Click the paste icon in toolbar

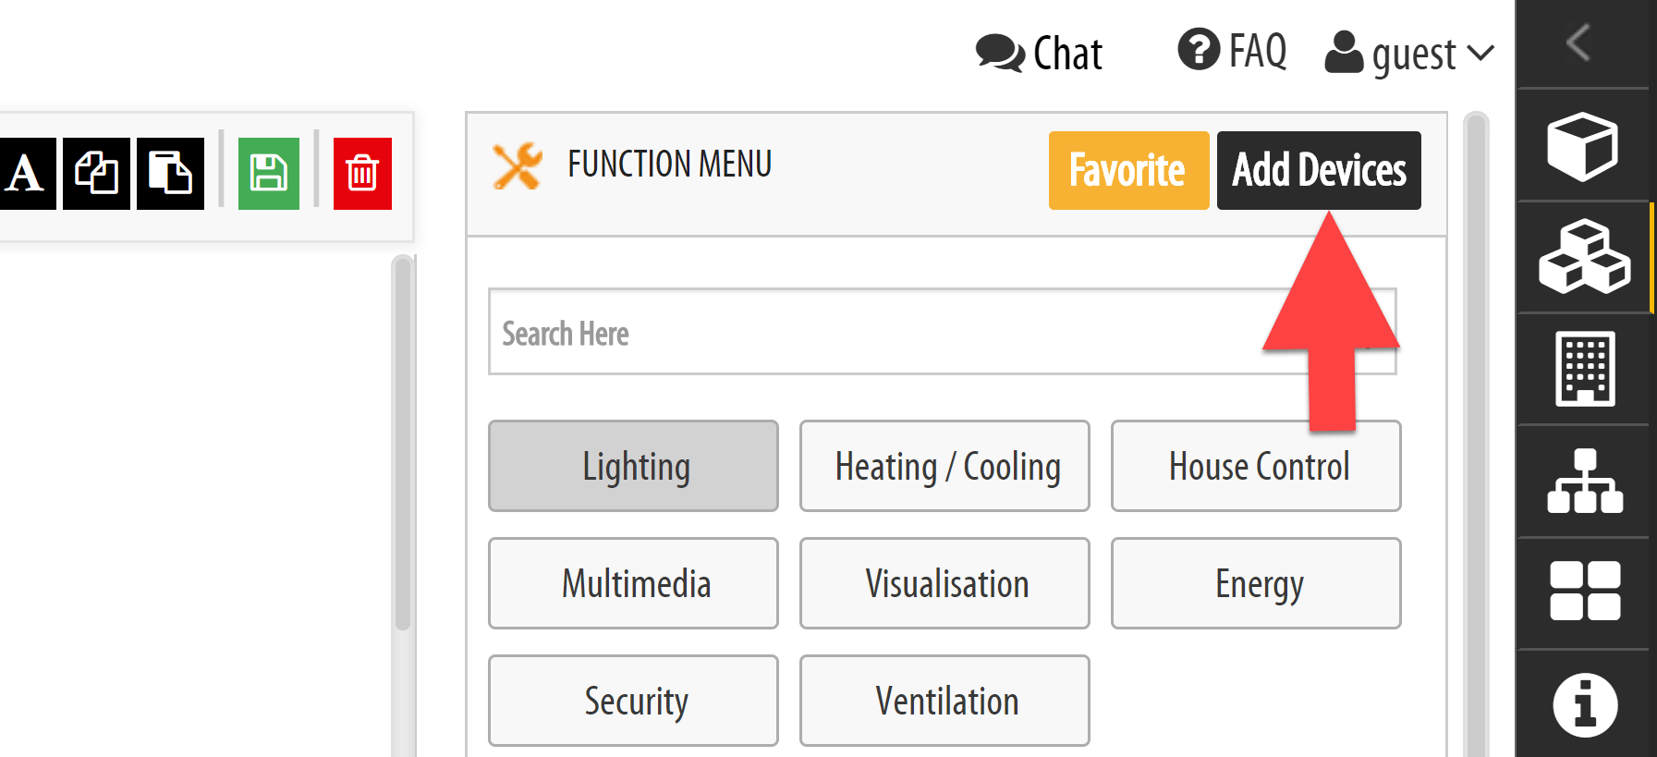point(170,174)
